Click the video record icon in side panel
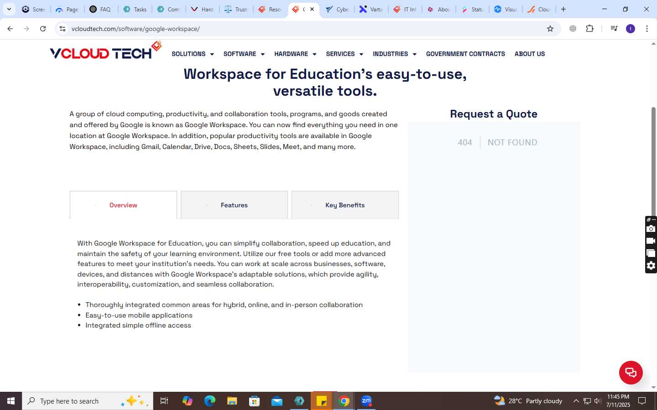Screen dimensions: 657x410 (651, 241)
